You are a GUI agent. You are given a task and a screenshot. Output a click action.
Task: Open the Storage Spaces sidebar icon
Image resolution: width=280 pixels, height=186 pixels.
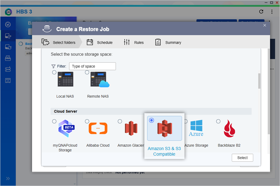coord(8,69)
